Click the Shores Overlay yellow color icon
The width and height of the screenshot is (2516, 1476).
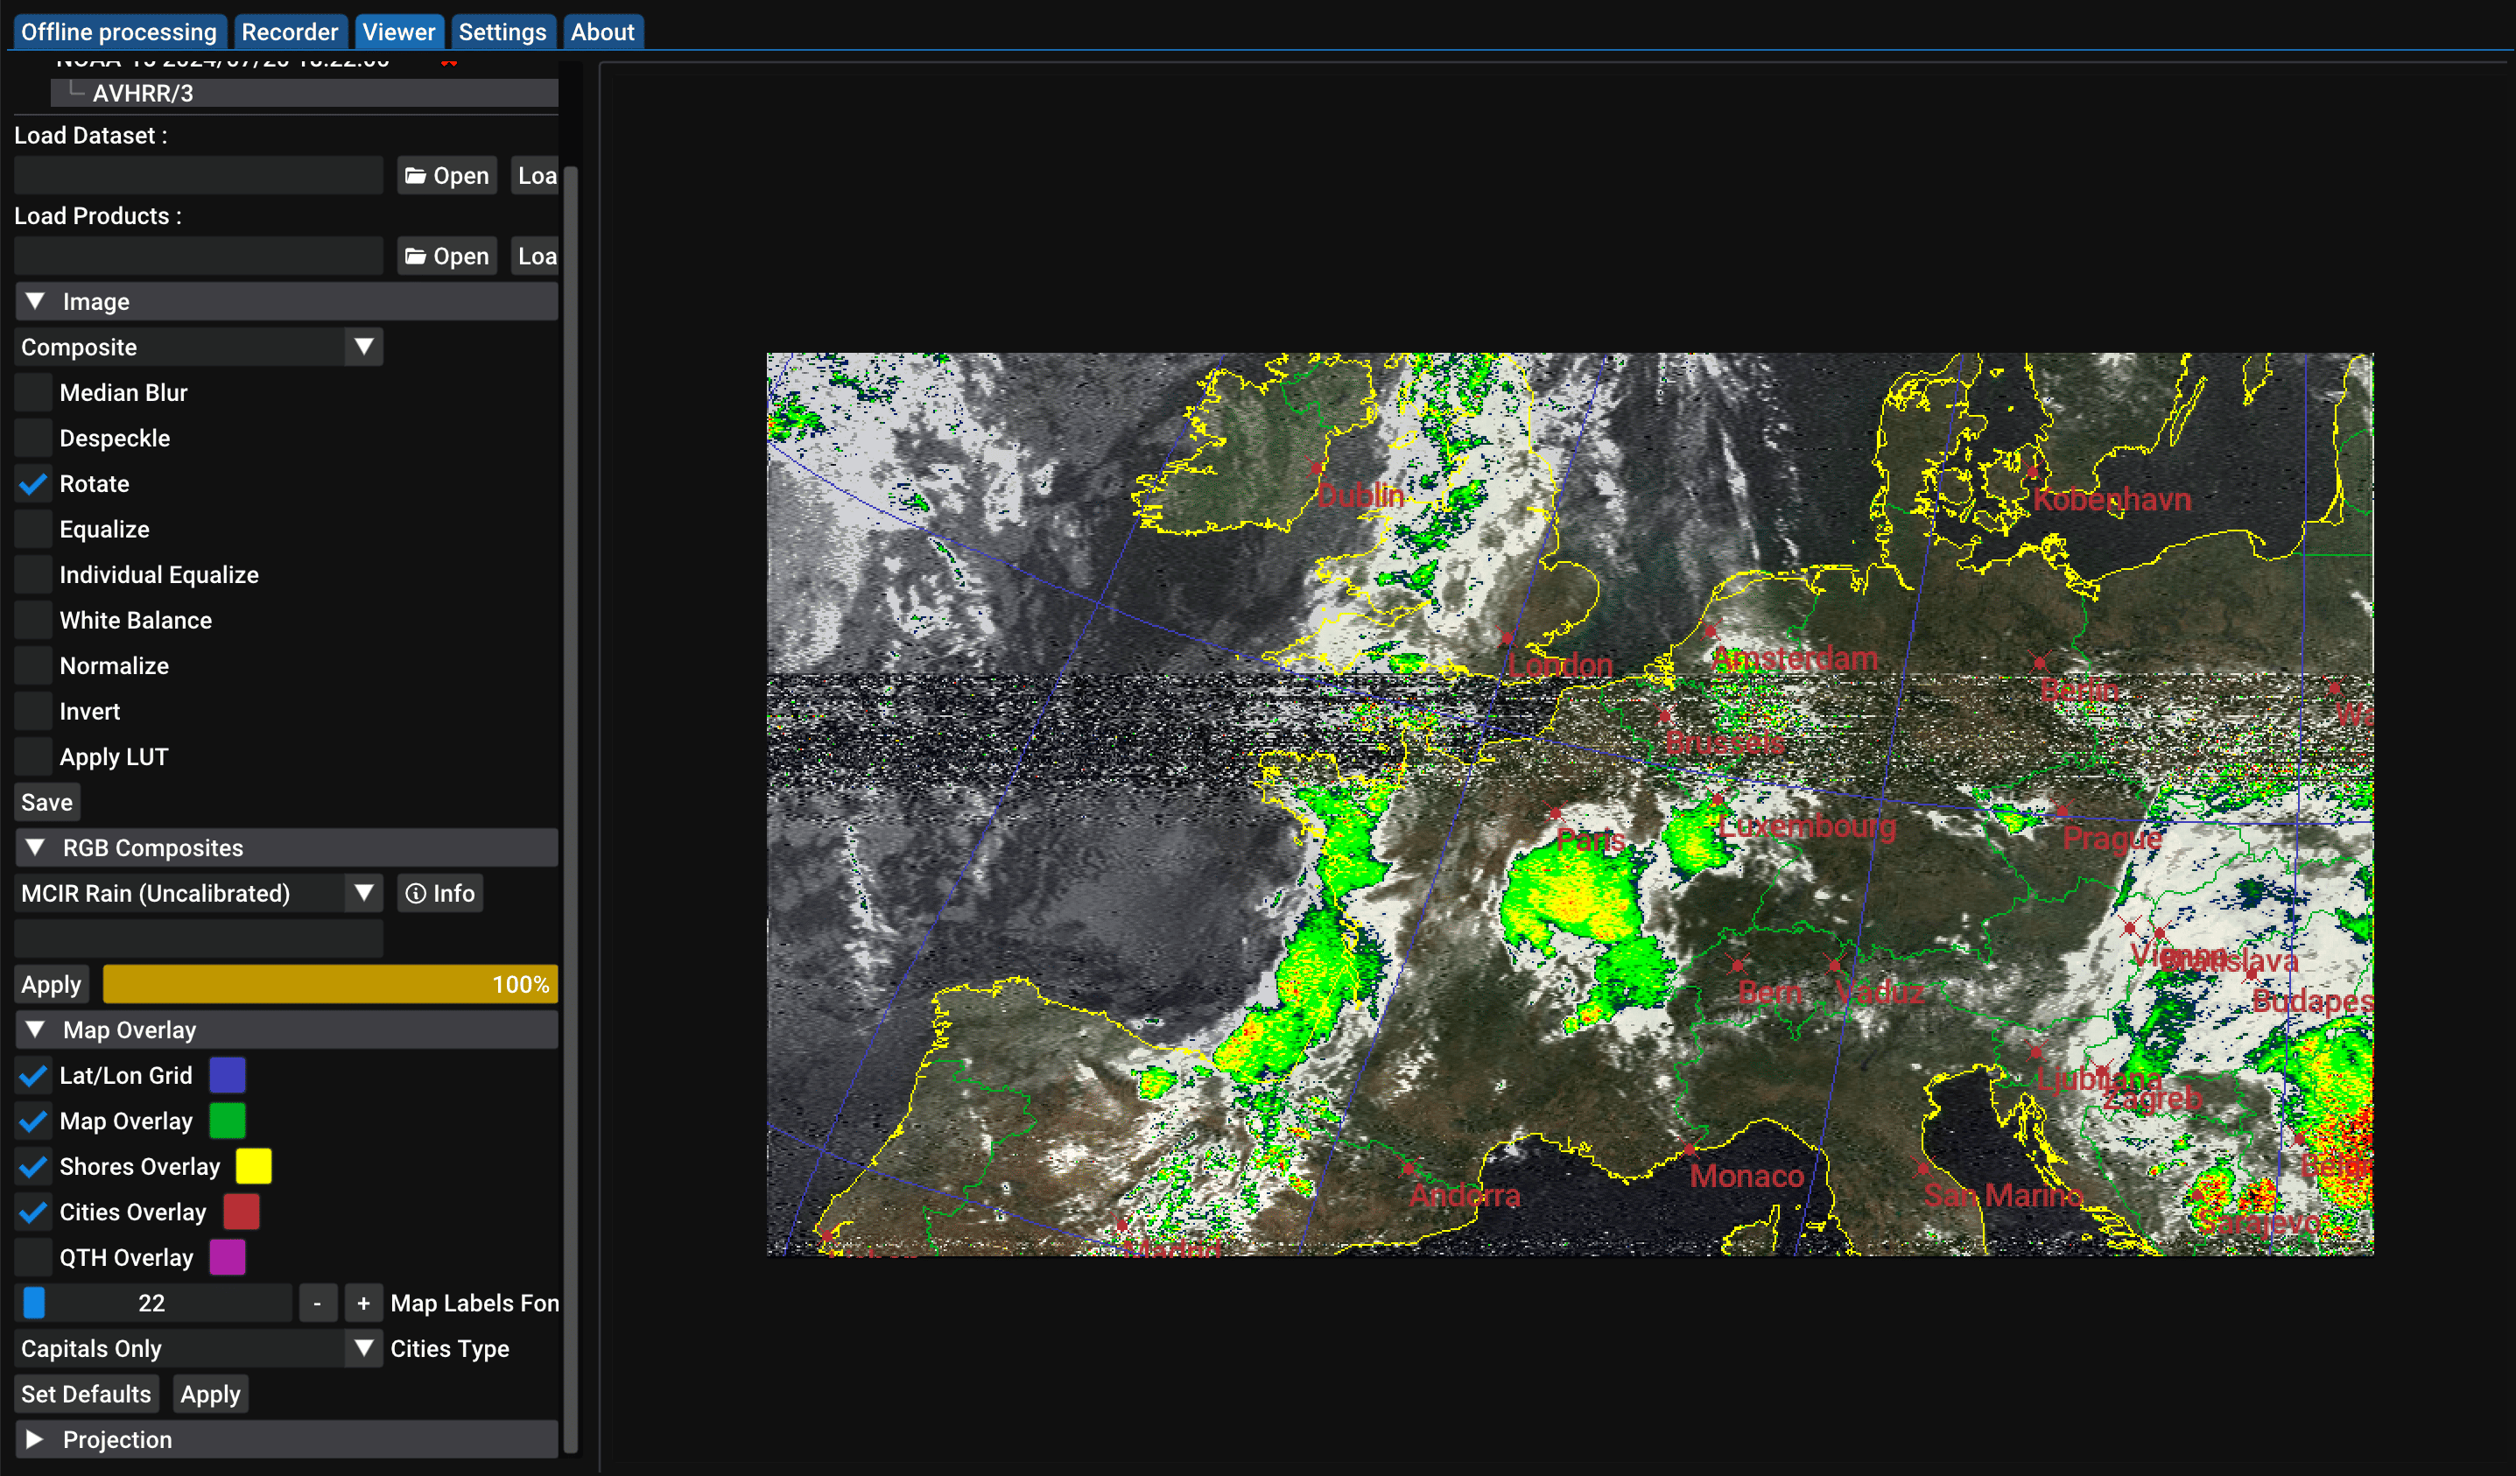pos(255,1165)
